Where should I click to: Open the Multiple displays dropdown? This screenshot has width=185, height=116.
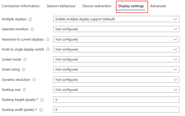click(x=116, y=19)
